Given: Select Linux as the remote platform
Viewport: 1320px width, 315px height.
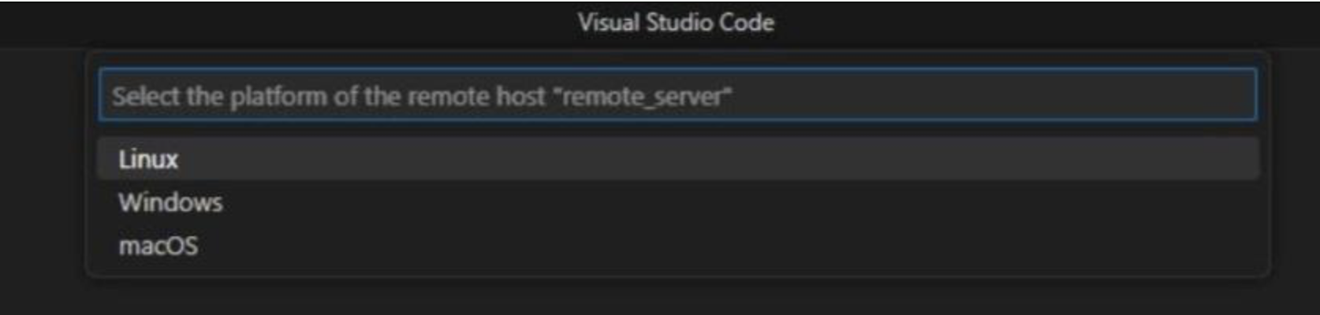Looking at the screenshot, I should 149,160.
